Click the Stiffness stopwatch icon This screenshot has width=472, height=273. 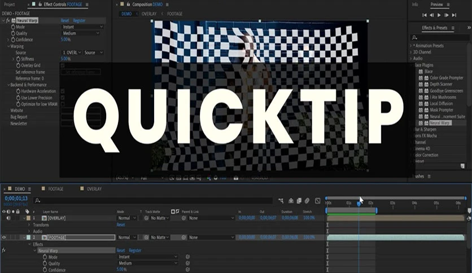(x=19, y=59)
